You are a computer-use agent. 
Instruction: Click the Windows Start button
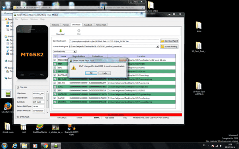[4, 146]
